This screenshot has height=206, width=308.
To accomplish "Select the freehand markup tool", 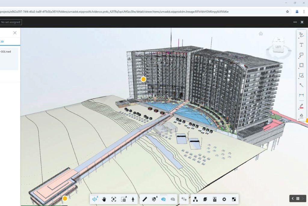I will tap(301, 35).
